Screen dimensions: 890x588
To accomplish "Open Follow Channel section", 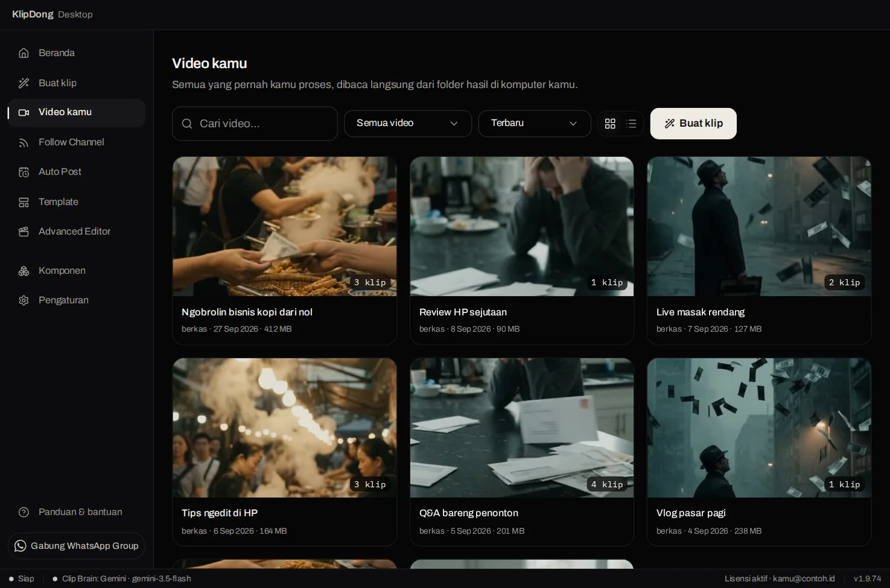I will (77, 142).
